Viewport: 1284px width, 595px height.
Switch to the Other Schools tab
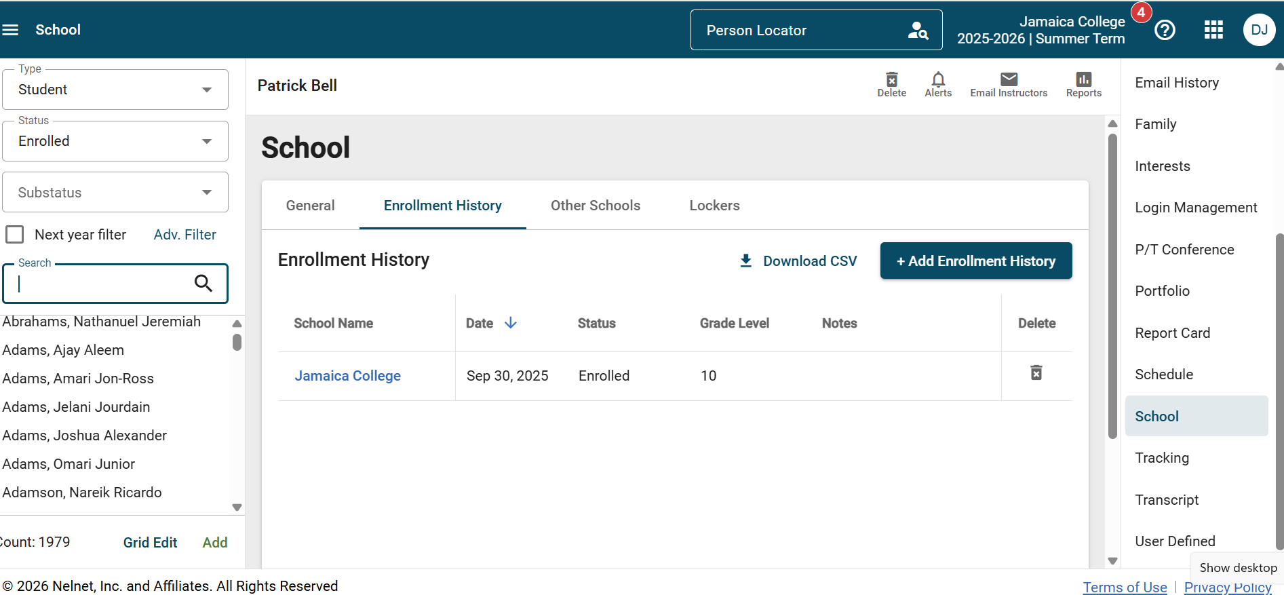tap(596, 206)
